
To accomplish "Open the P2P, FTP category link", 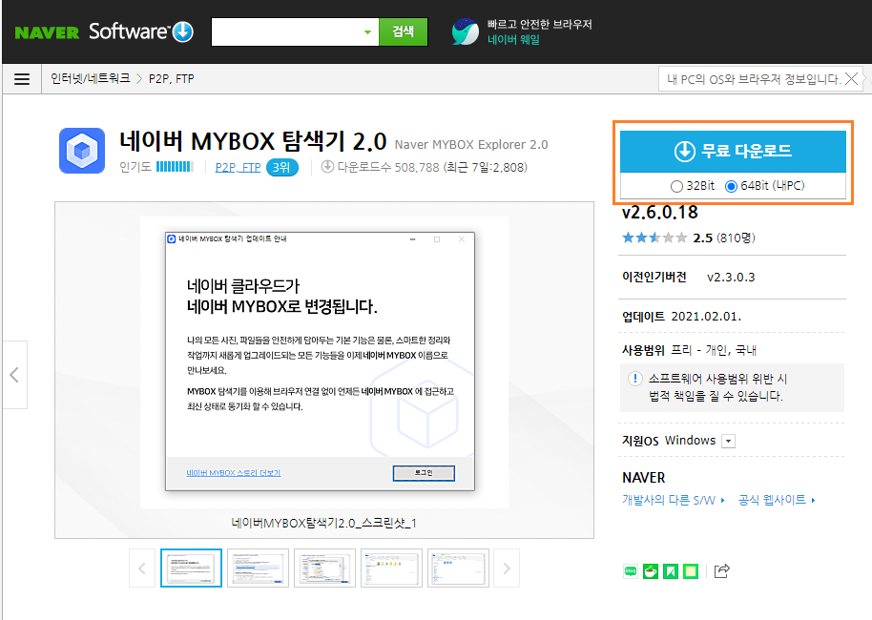I will (238, 167).
